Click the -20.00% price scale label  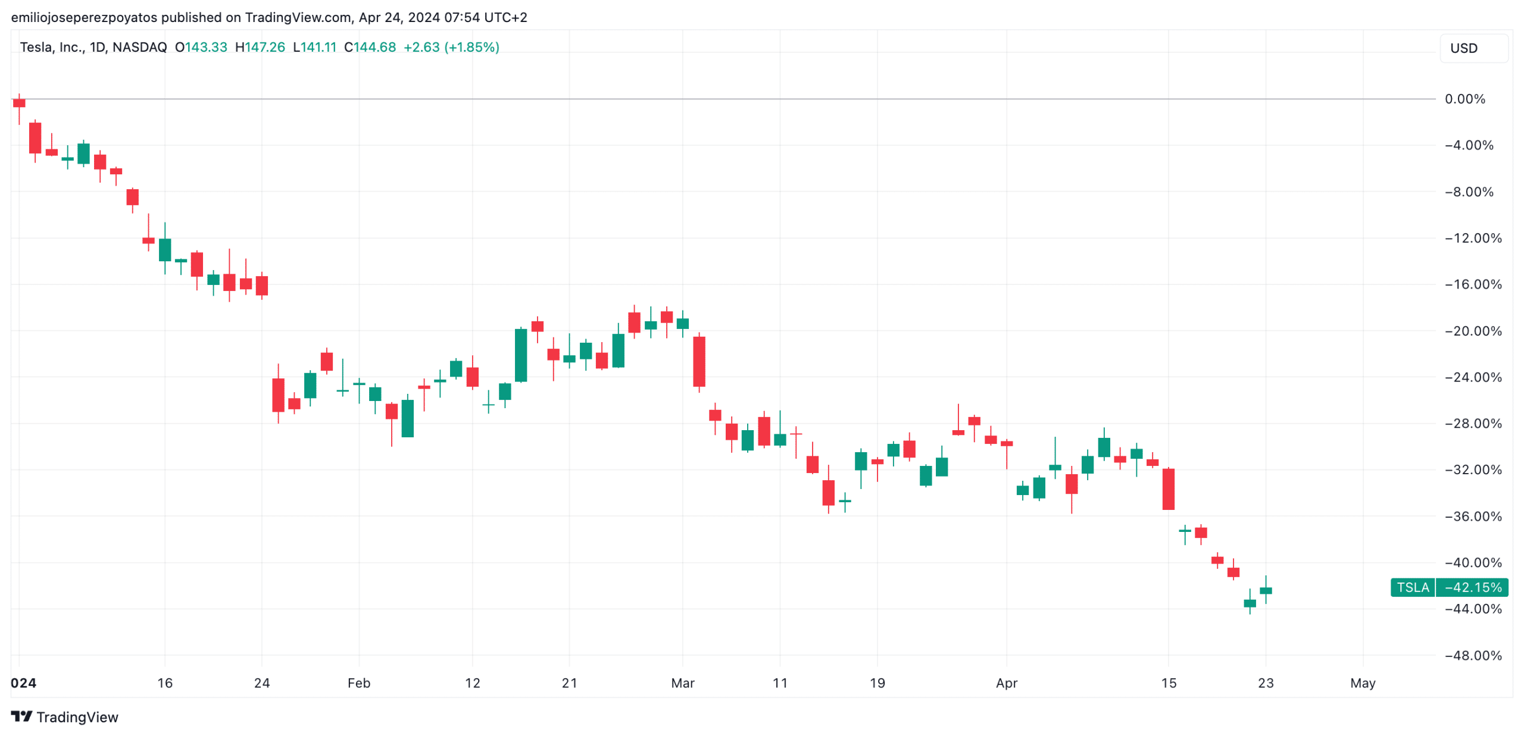click(1472, 331)
